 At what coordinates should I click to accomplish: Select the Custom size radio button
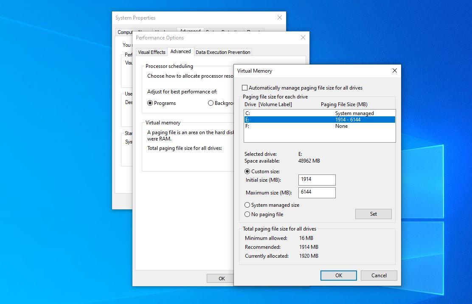[247, 171]
